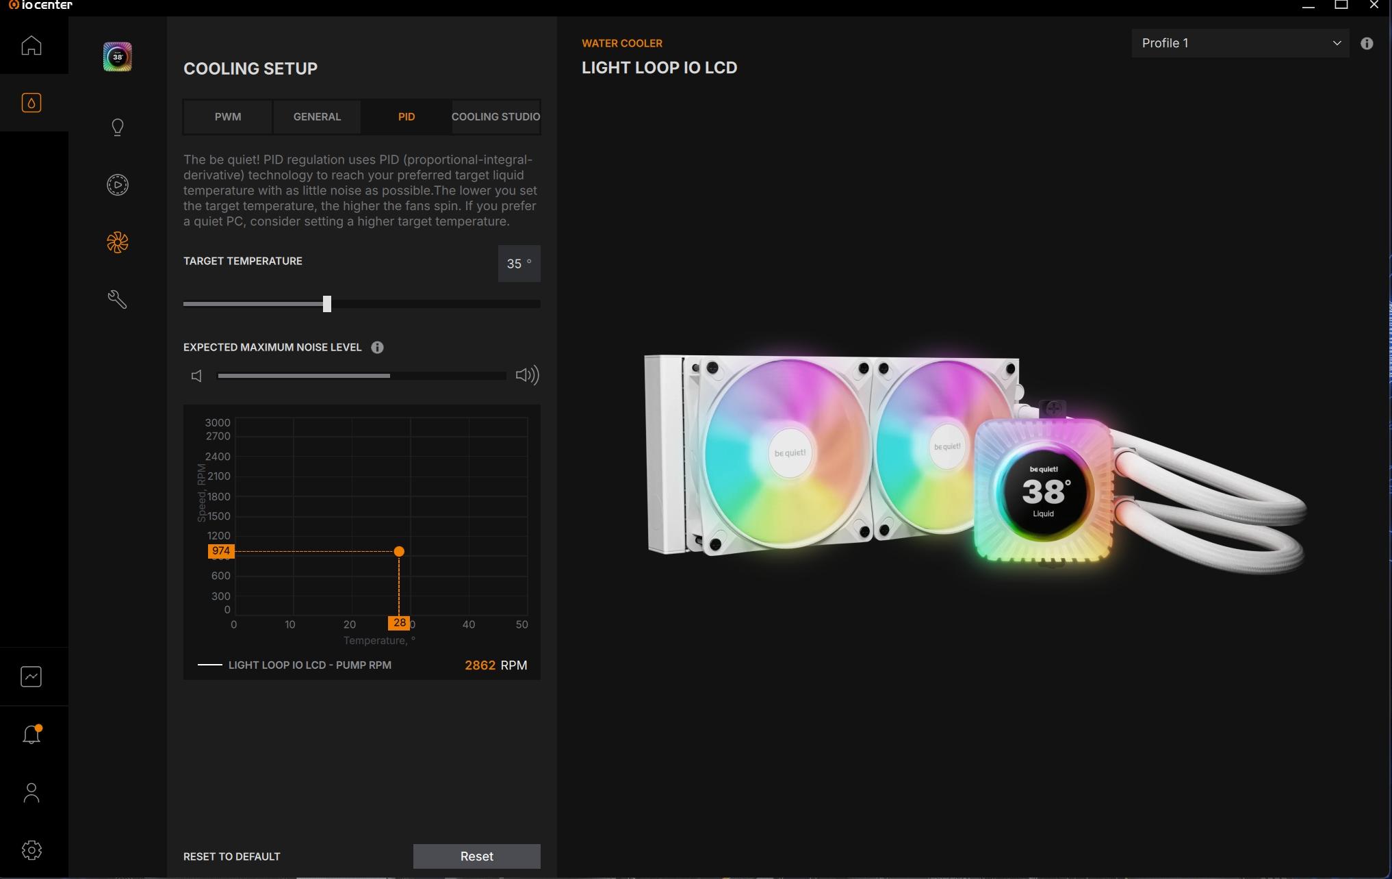1392x879 pixels.
Task: Open the monitoring graph icon
Action: point(31,676)
